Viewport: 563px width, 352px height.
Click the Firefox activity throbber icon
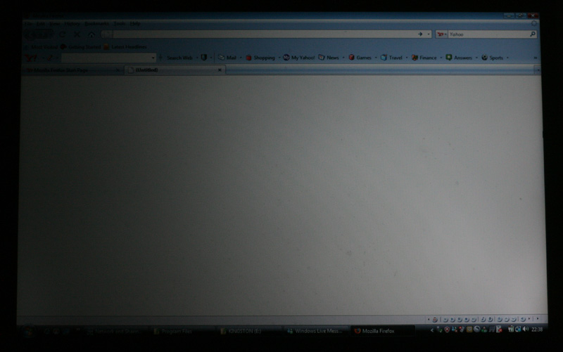[534, 23]
